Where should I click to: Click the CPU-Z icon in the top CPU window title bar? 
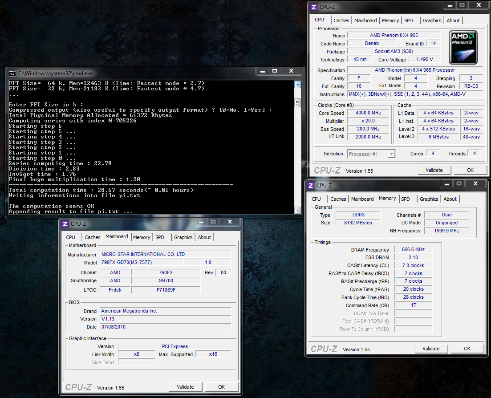(x=314, y=7)
